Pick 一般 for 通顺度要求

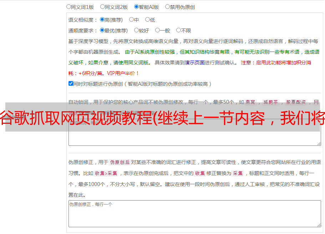click(157, 30)
